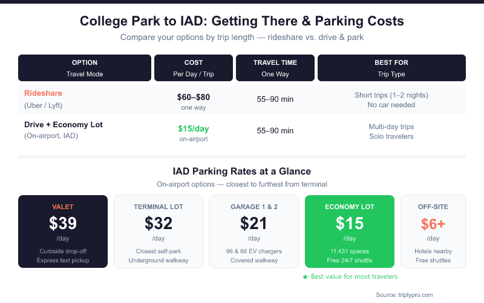This screenshot has height=303, width=484.
Task: Click the main page title heading
Action: (242, 21)
